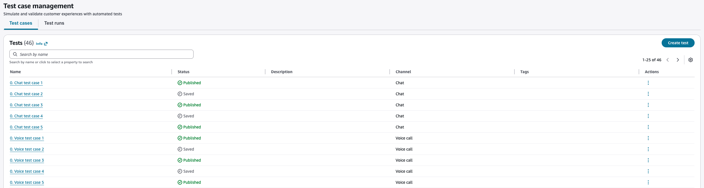704x188 pixels.
Task: Open the 0. Chat test case 4 link
Action: click(26, 116)
